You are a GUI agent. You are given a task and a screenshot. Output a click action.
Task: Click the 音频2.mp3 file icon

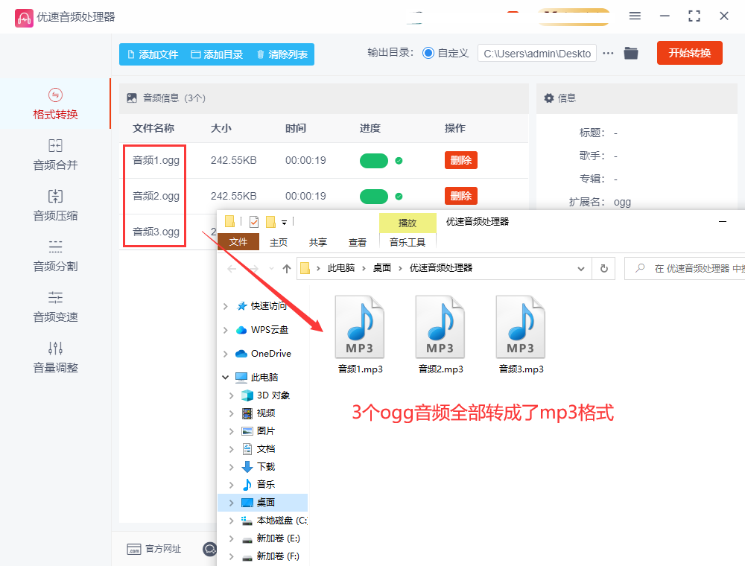pyautogui.click(x=440, y=327)
